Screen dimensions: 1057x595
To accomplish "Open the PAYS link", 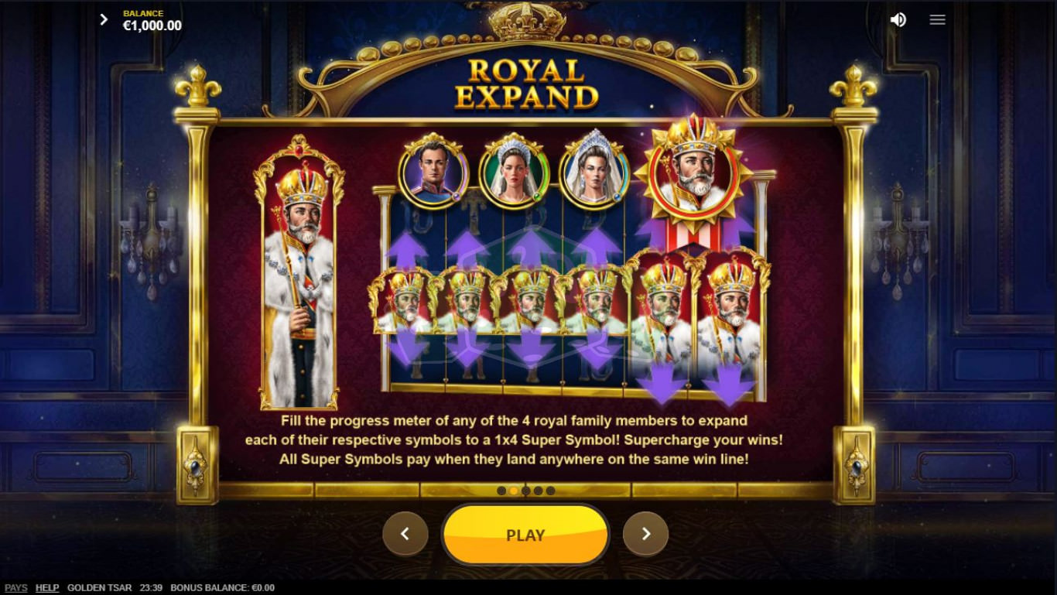I will pos(15,588).
